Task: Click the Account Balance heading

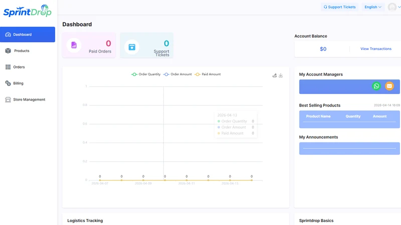Action: pos(310,36)
